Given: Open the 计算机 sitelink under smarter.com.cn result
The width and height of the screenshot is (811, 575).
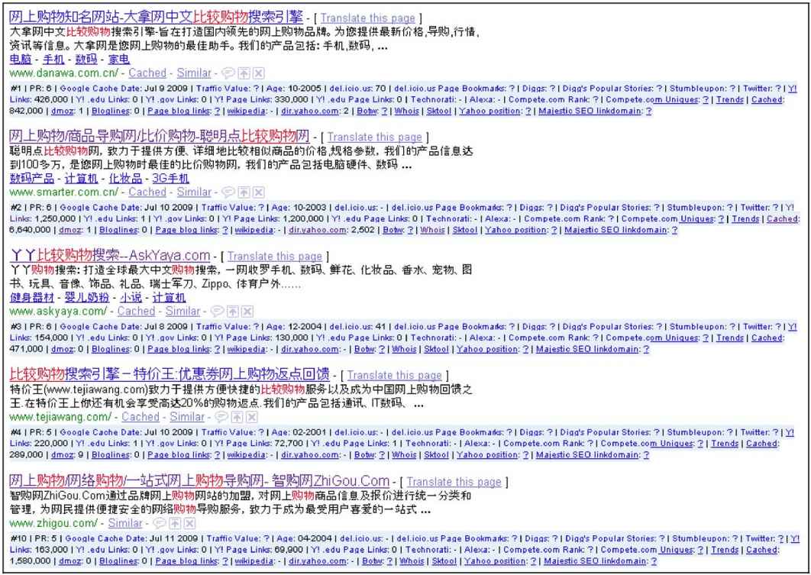Looking at the screenshot, I should point(81,179).
